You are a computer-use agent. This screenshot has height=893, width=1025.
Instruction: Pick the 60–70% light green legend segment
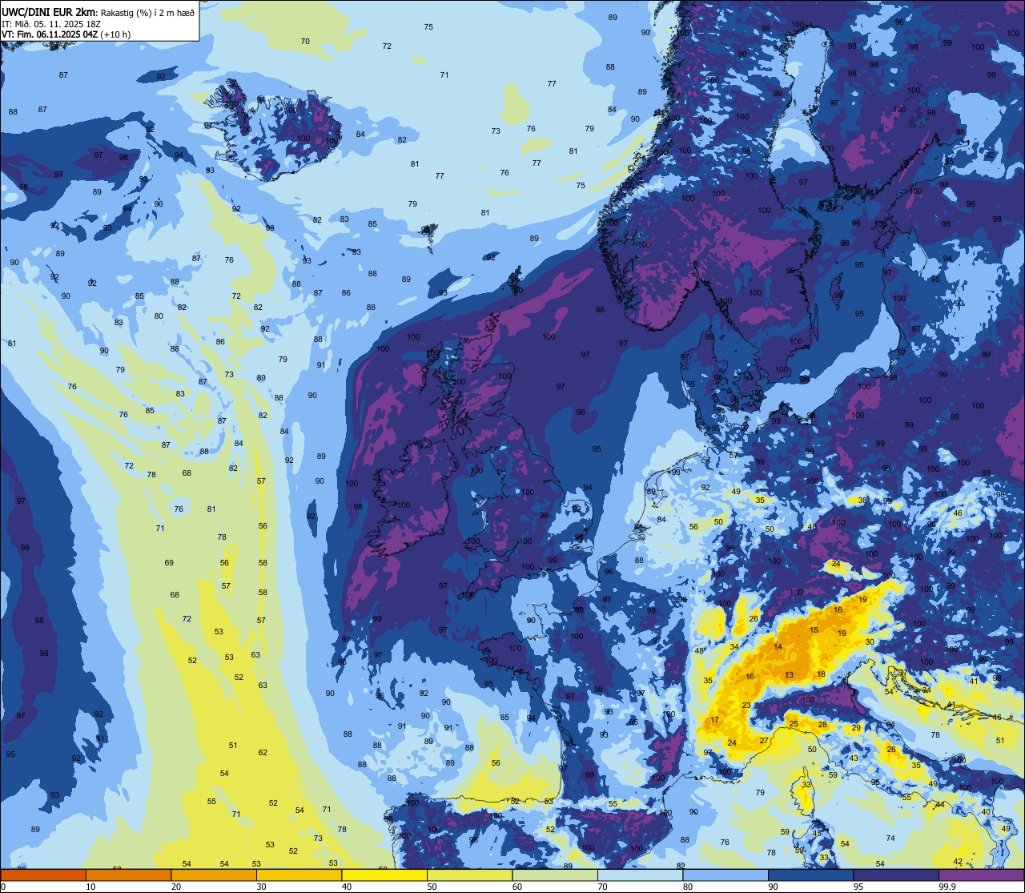click(x=555, y=875)
